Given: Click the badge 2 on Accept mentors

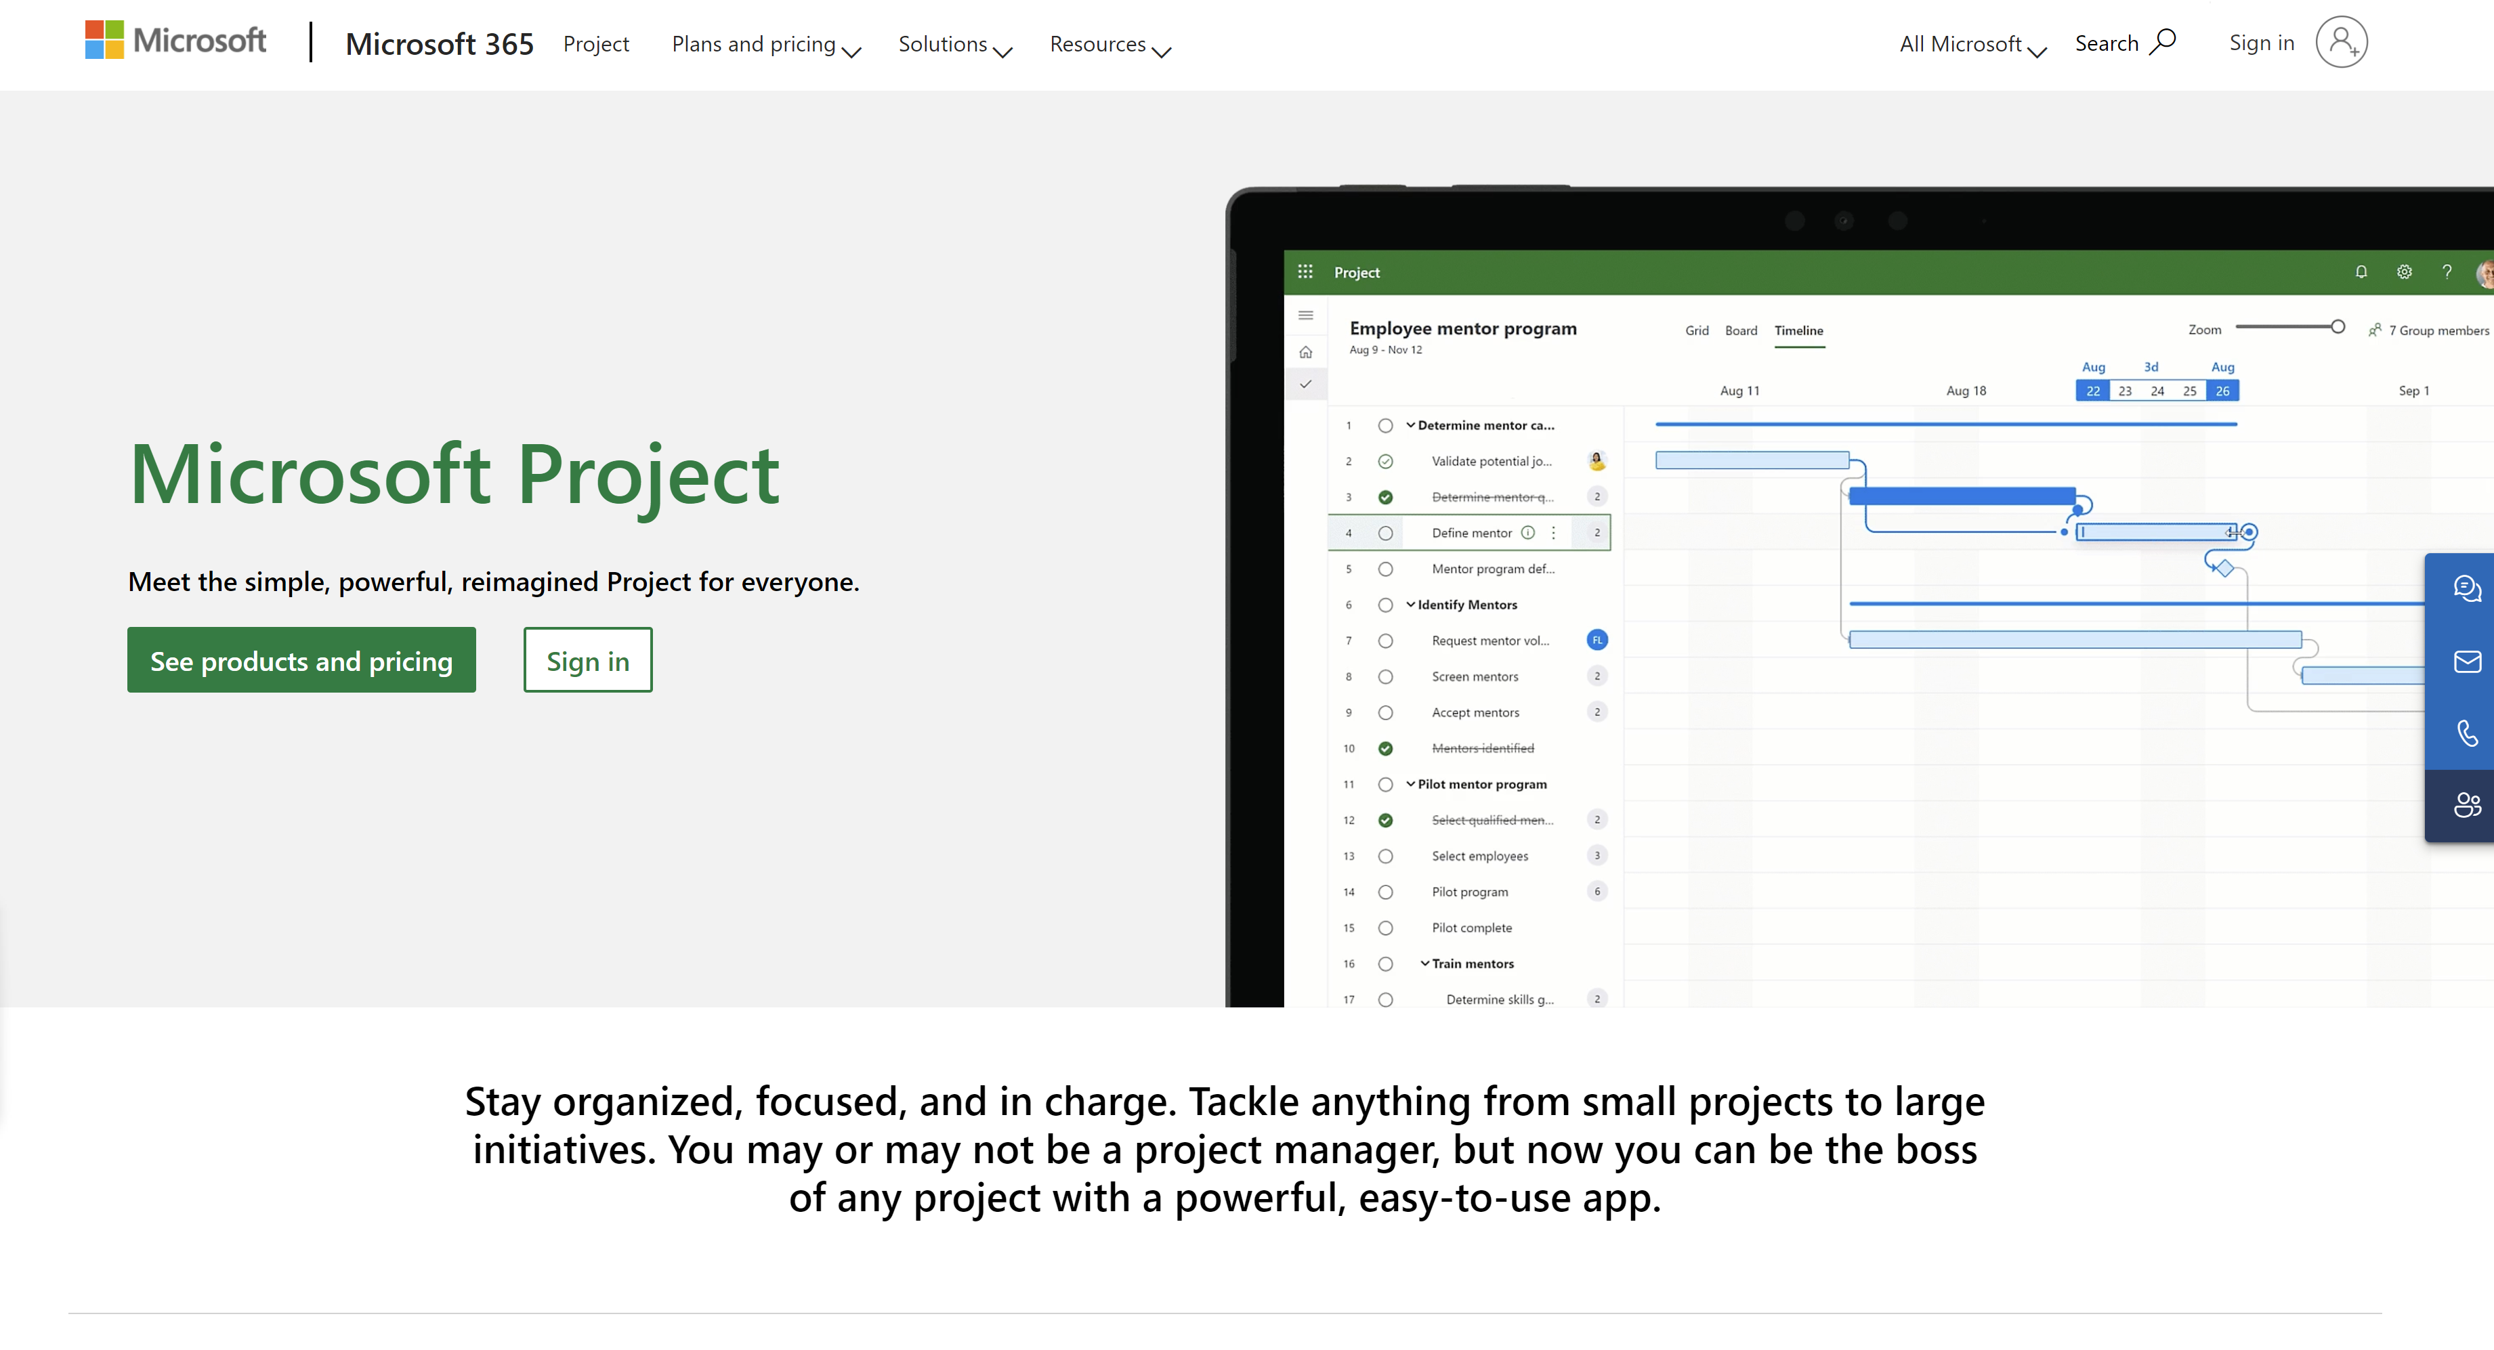Looking at the screenshot, I should click(x=1597, y=712).
